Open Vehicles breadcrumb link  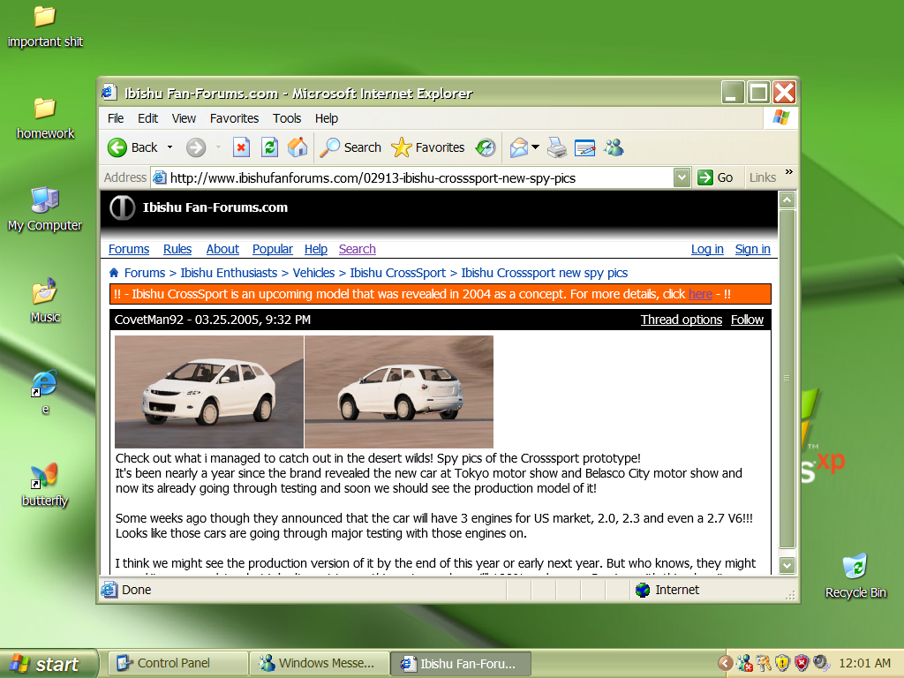pyautogui.click(x=313, y=273)
